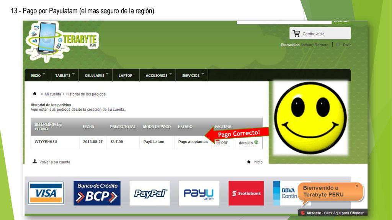Click the Anthony Romero account name
The height and width of the screenshot is (220, 392).
point(314,45)
